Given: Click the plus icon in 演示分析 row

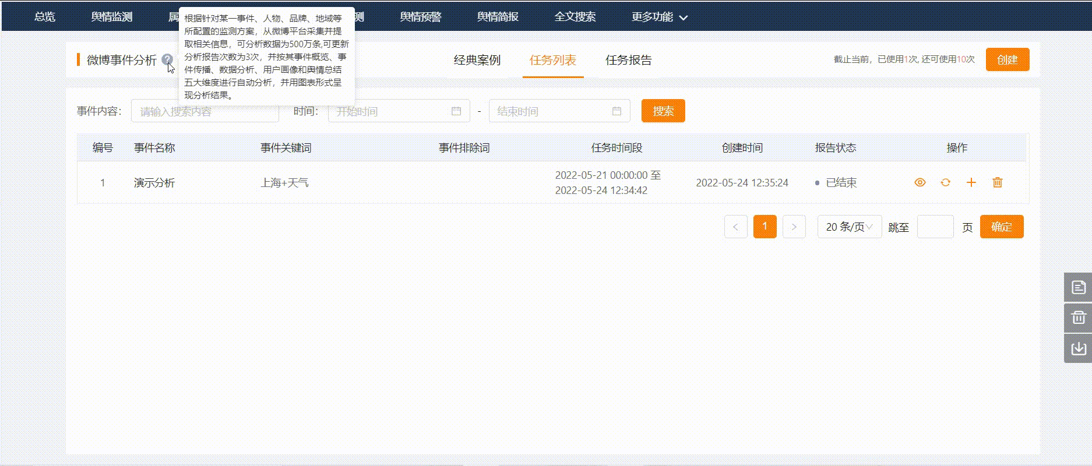Looking at the screenshot, I should coord(971,182).
